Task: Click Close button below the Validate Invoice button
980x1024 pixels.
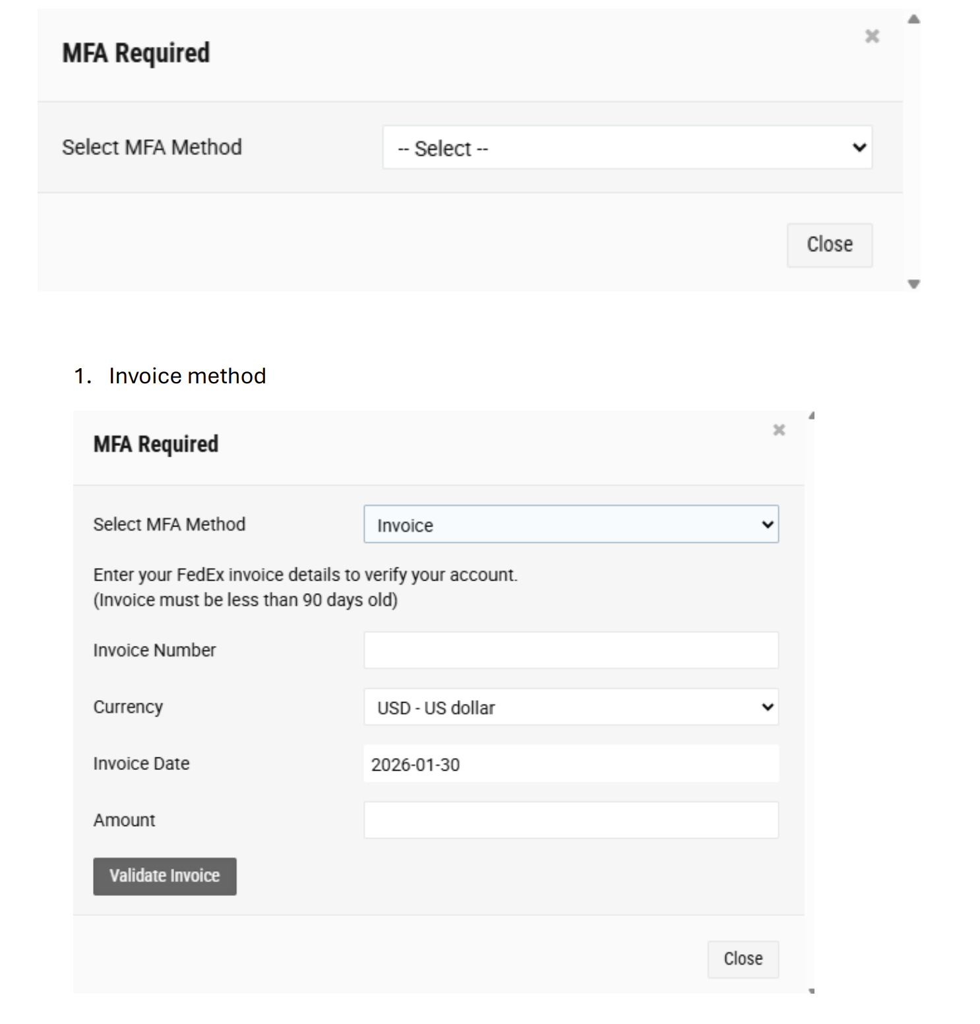Action: tap(743, 959)
